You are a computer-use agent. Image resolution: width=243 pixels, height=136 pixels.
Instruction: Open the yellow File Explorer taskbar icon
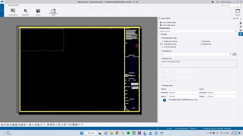(x=111, y=133)
